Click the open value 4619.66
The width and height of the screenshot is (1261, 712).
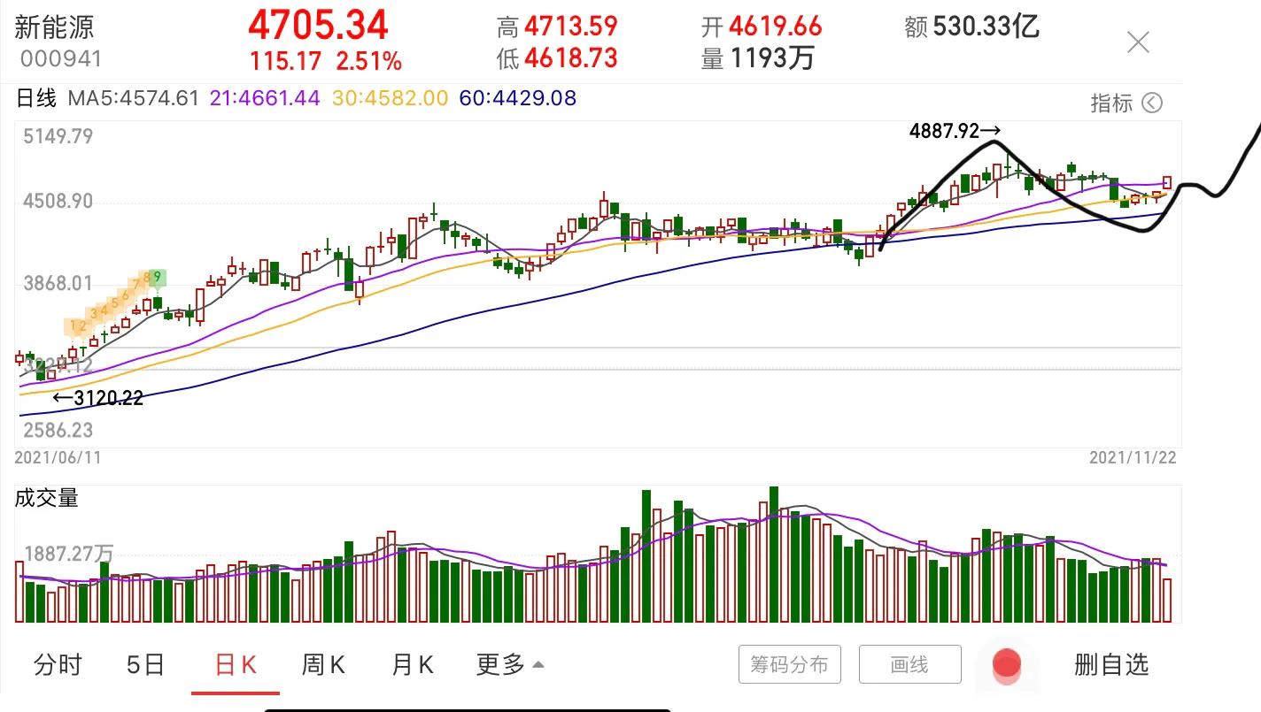[x=775, y=27]
